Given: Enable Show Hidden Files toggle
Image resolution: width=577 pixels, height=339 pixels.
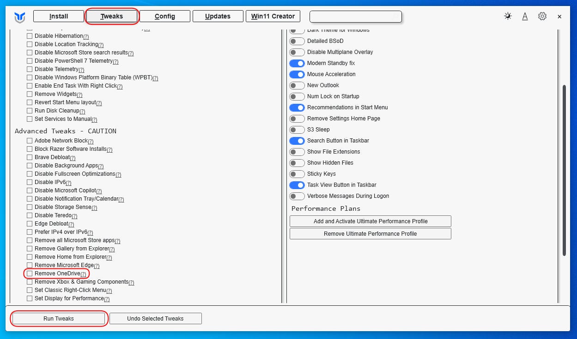Looking at the screenshot, I should coord(297,163).
